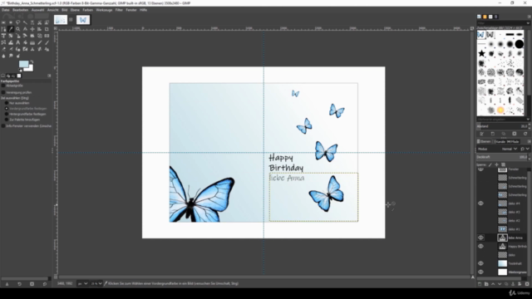The width and height of the screenshot is (532, 299).
Task: Select the Ellipse Select tool
Action: click(x=11, y=22)
